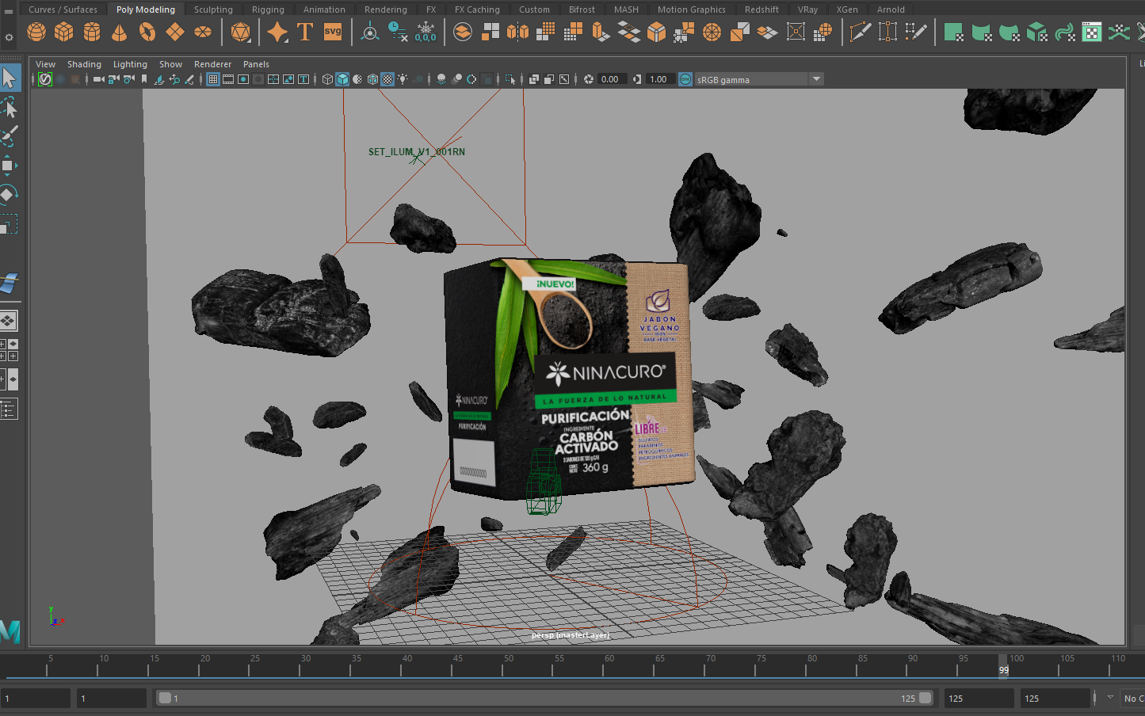Click current frame marker 99 on timeline
This screenshot has height=716, width=1145.
(1003, 665)
